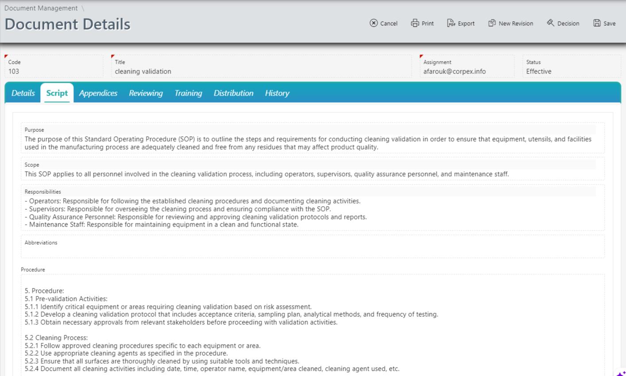Click line '5.1.2 Develop a cleaning validation protocol'
The height and width of the screenshot is (376, 626).
(x=232, y=314)
